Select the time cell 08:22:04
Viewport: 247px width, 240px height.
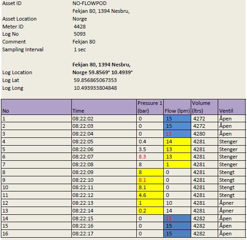[104, 134]
